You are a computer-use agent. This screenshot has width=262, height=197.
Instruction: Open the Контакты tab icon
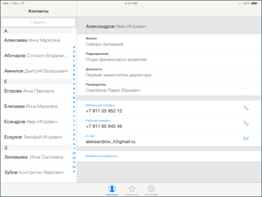(112, 189)
